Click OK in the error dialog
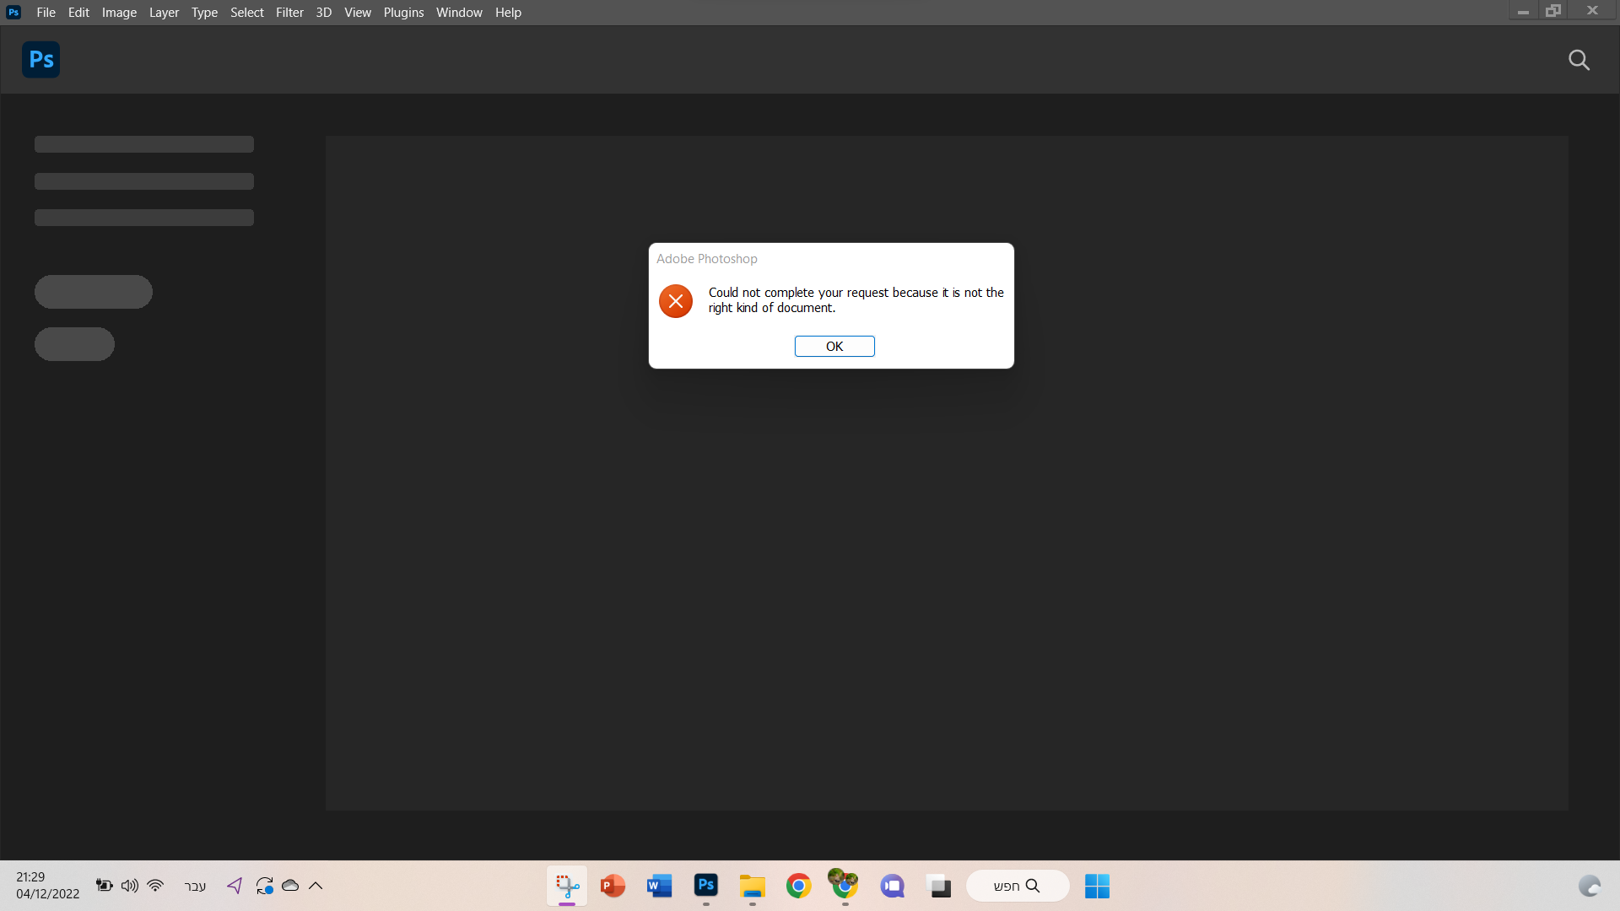This screenshot has width=1620, height=911. tap(834, 347)
